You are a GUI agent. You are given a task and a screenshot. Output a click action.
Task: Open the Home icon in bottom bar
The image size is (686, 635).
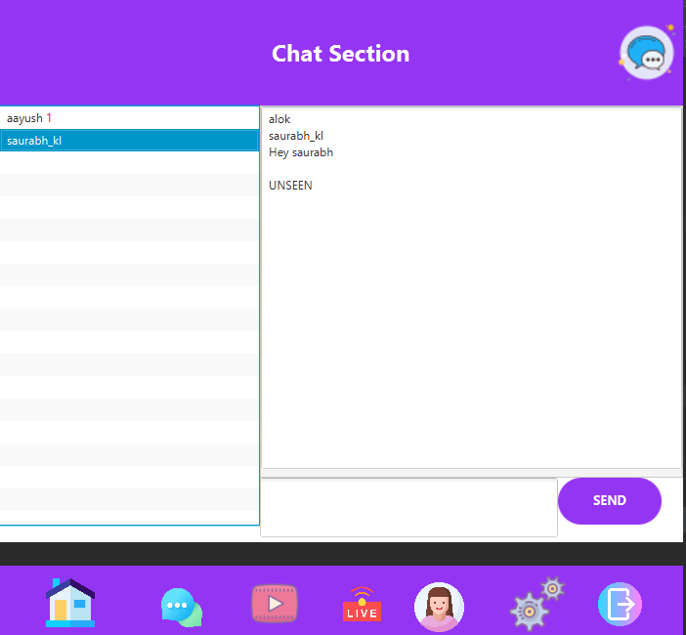(x=70, y=603)
